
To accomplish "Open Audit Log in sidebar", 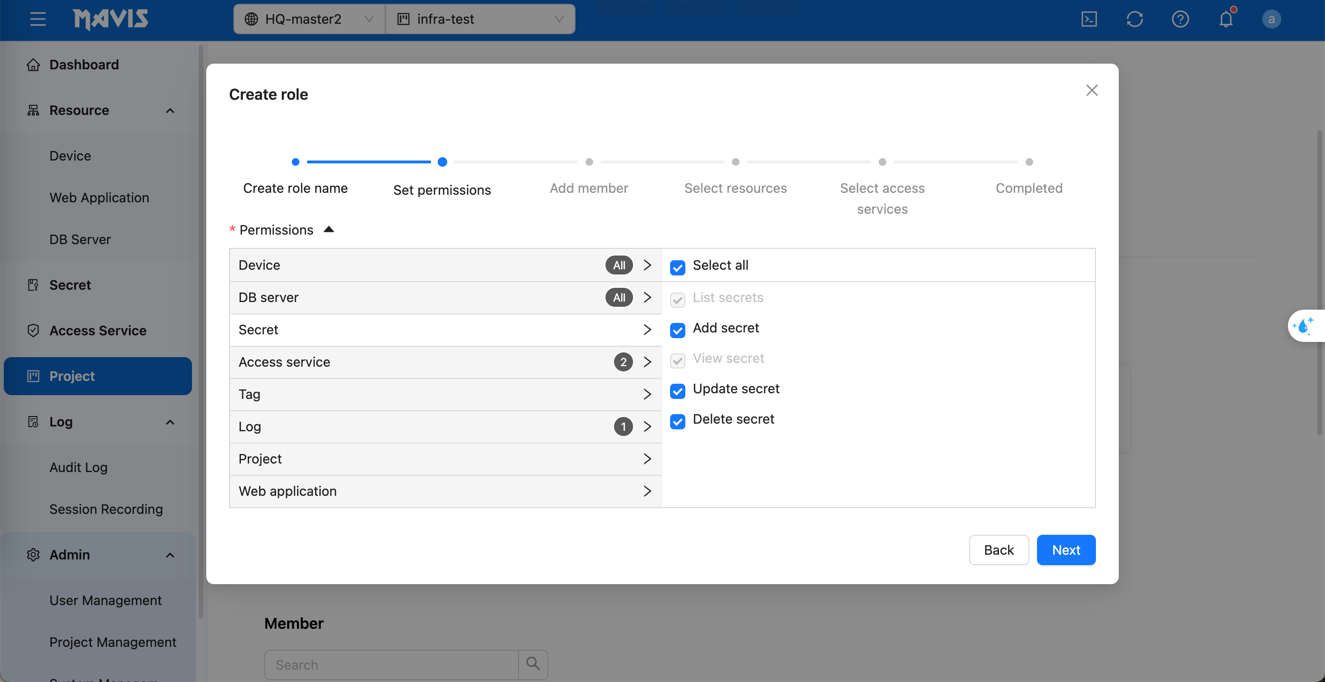I will pos(78,467).
